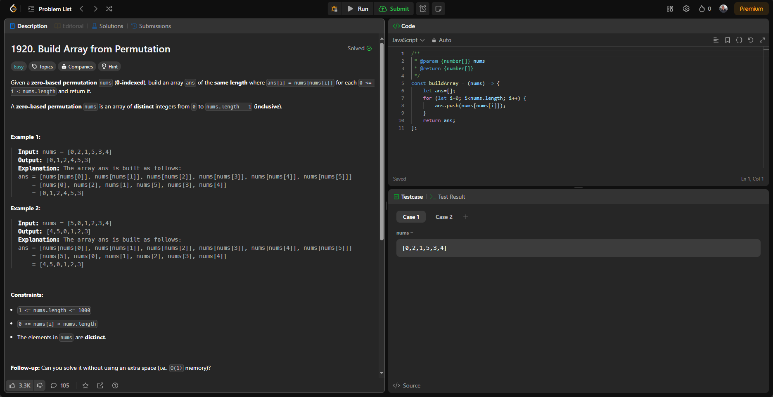Expand code editor to fullscreen

[762, 40]
